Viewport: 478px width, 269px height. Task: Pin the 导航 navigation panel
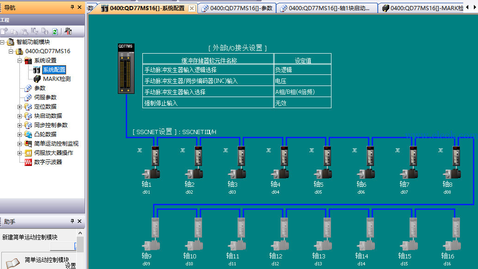72,7
